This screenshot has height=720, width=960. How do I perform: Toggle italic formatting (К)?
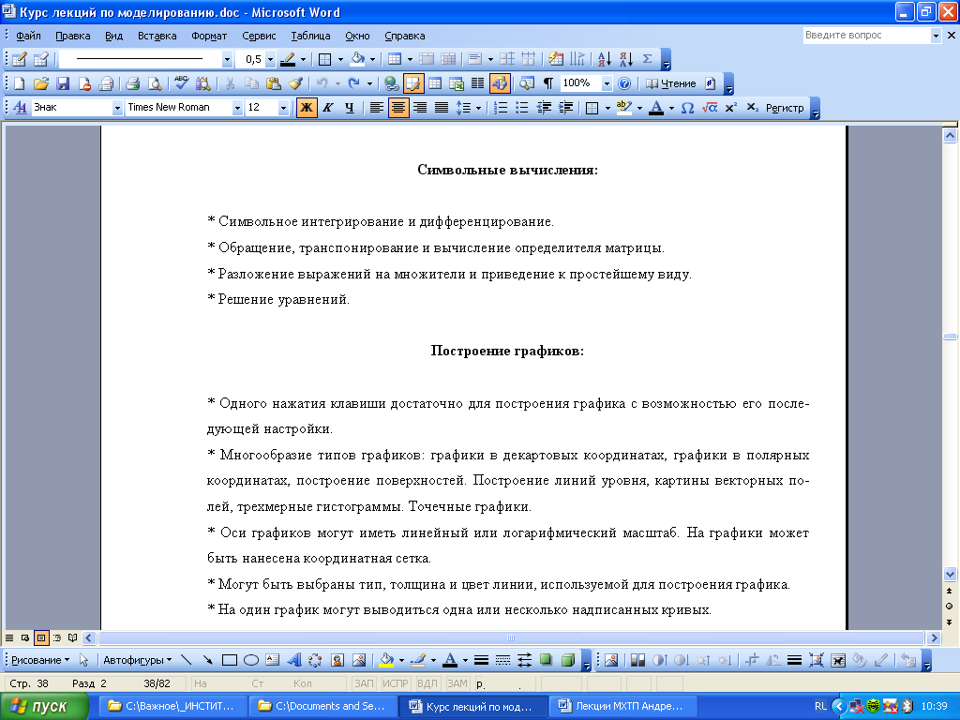coord(328,108)
